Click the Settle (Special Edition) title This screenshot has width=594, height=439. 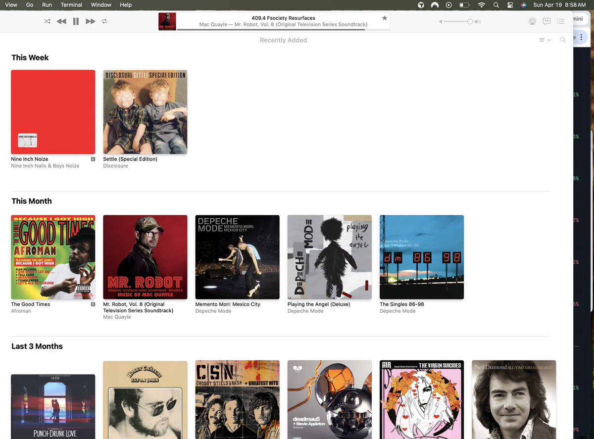130,159
